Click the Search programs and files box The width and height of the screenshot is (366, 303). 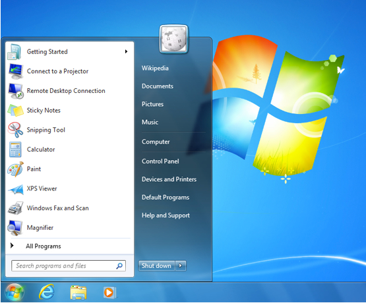69,265
